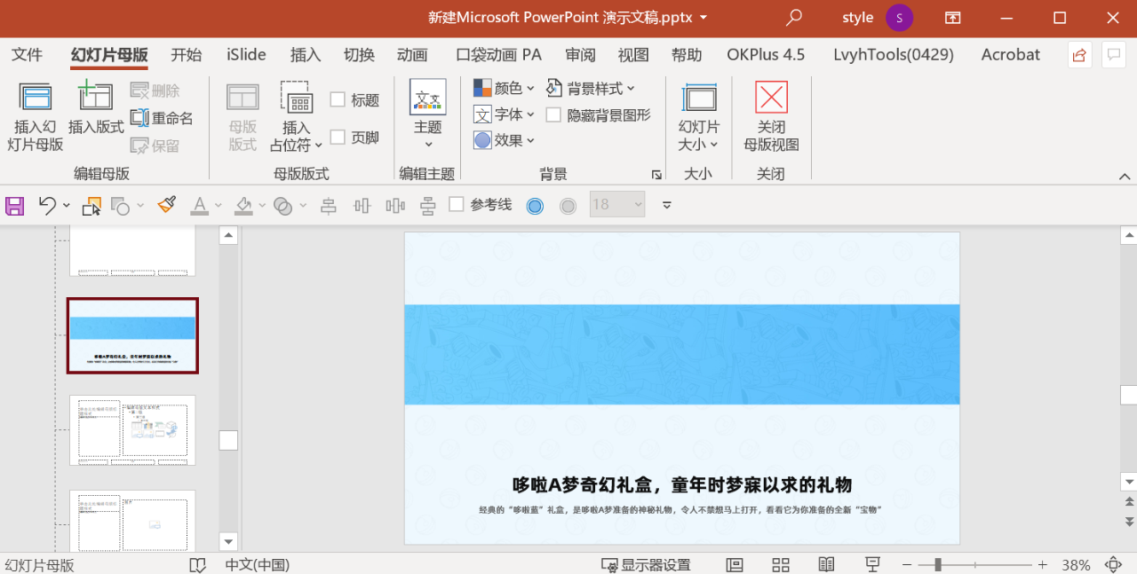Open Fonts (字体) dropdown

504,114
